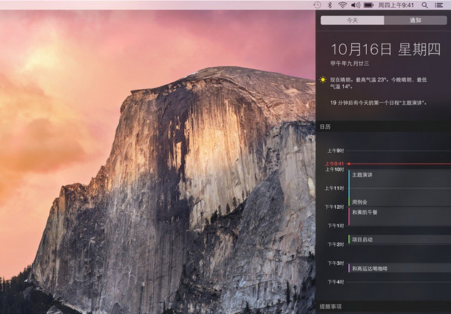Click the 提醒事项 section header
Viewport: 451px width, 314px height.
[330, 307]
